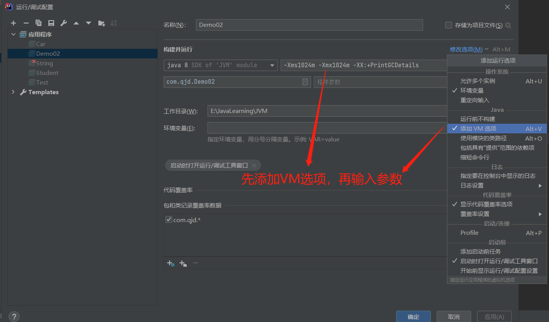This screenshot has height=322, width=549.
Task: Select 指定要在控制台中显示的日志 option
Action: pos(497,176)
